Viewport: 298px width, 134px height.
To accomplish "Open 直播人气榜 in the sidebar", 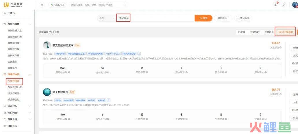I will click(x=14, y=55).
